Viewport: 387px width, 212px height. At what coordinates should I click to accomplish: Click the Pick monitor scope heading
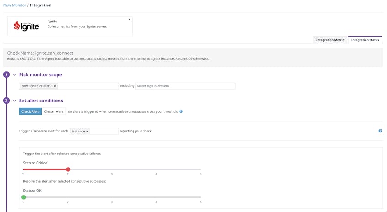(41, 75)
